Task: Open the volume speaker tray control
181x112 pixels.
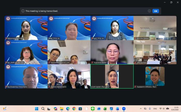Action: click(164, 109)
